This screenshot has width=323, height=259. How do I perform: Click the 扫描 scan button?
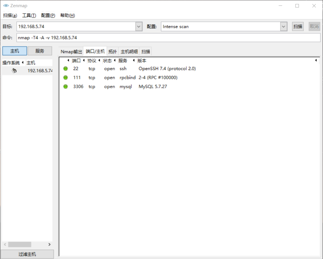click(298, 27)
